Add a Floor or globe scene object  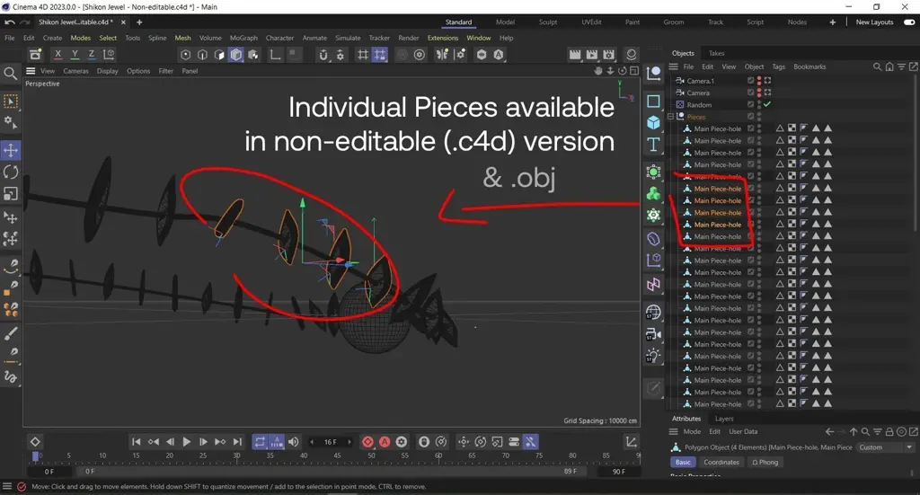[653, 312]
